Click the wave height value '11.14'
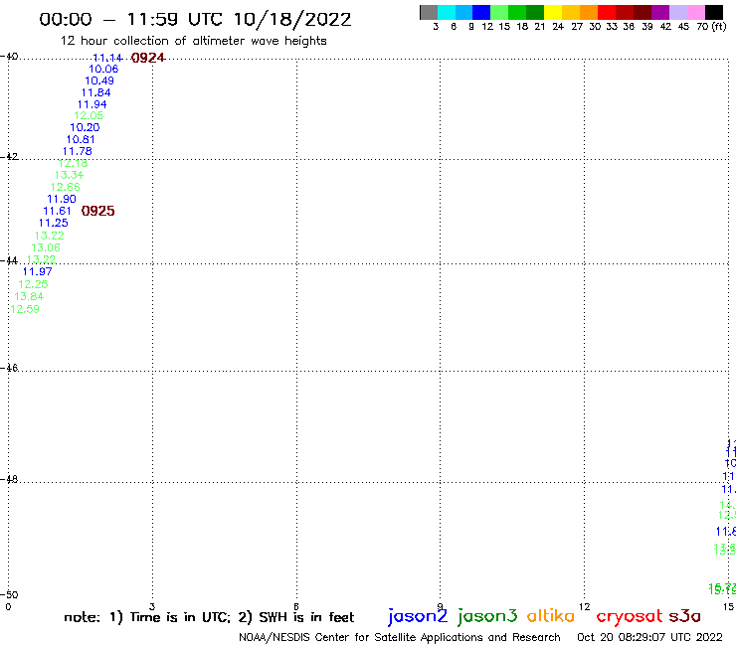 click(107, 58)
